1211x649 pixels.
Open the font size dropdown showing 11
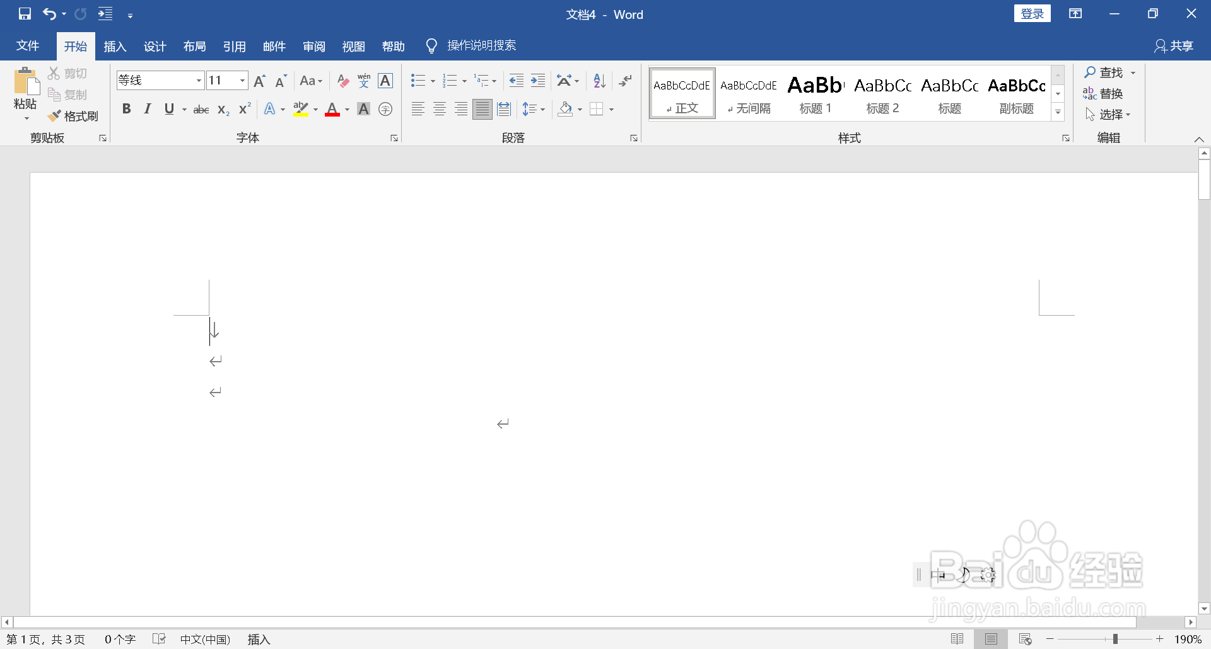pos(242,81)
